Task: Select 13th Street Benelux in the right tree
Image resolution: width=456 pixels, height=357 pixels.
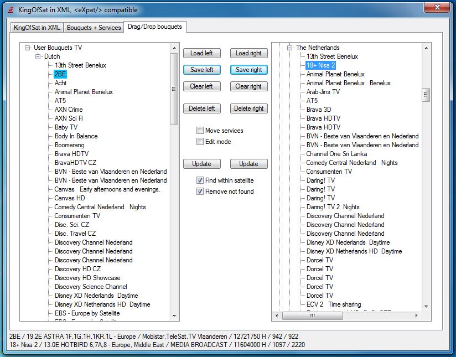Action: pos(332,56)
